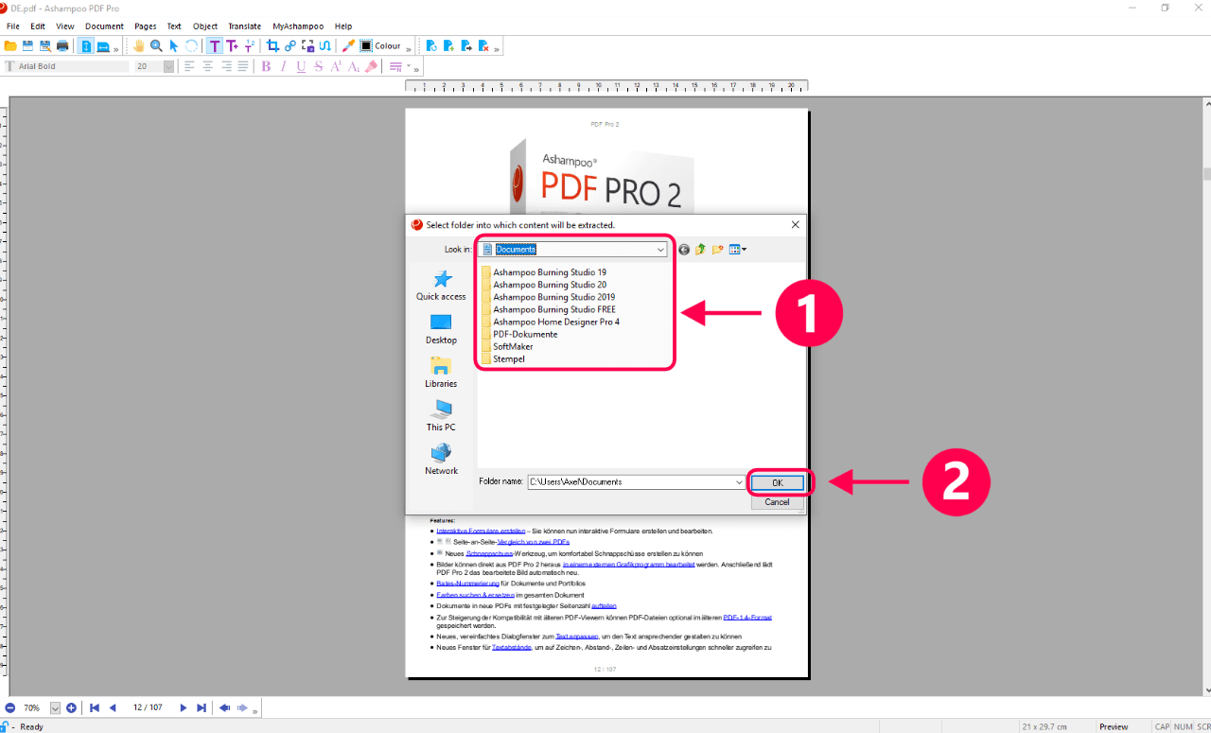Open Network in dialog sidebar
The height and width of the screenshot is (733, 1211).
click(x=441, y=460)
